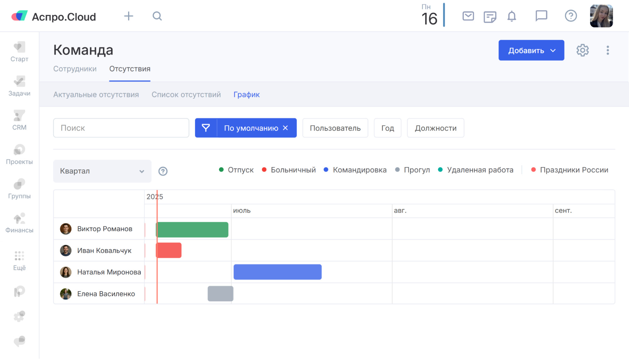
Task: Click Виктор Романов's green vacation bar
Action: click(x=192, y=230)
